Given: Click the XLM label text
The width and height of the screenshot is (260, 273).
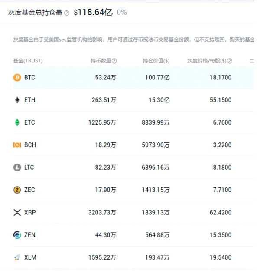Looking at the screenshot, I should (x=30, y=257).
